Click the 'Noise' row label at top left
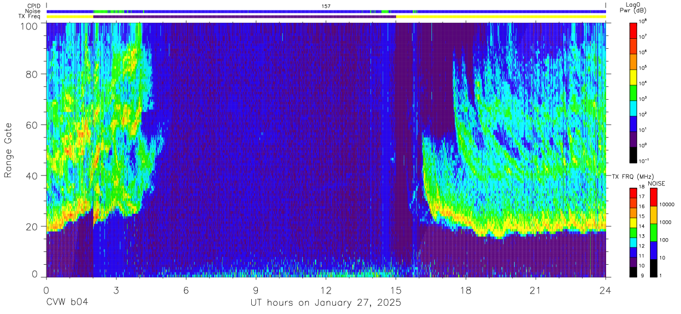The height and width of the screenshot is (314, 681). tap(33, 11)
